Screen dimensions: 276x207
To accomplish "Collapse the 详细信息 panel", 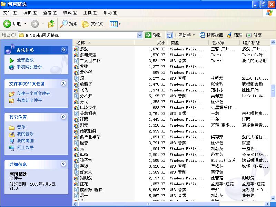I will click(x=63, y=164).
